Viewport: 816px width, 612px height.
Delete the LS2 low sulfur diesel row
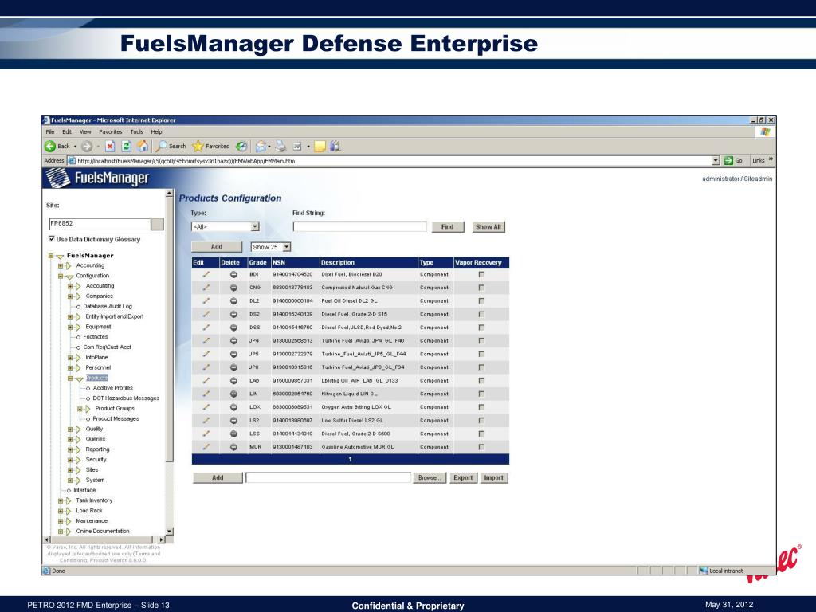[x=233, y=421]
